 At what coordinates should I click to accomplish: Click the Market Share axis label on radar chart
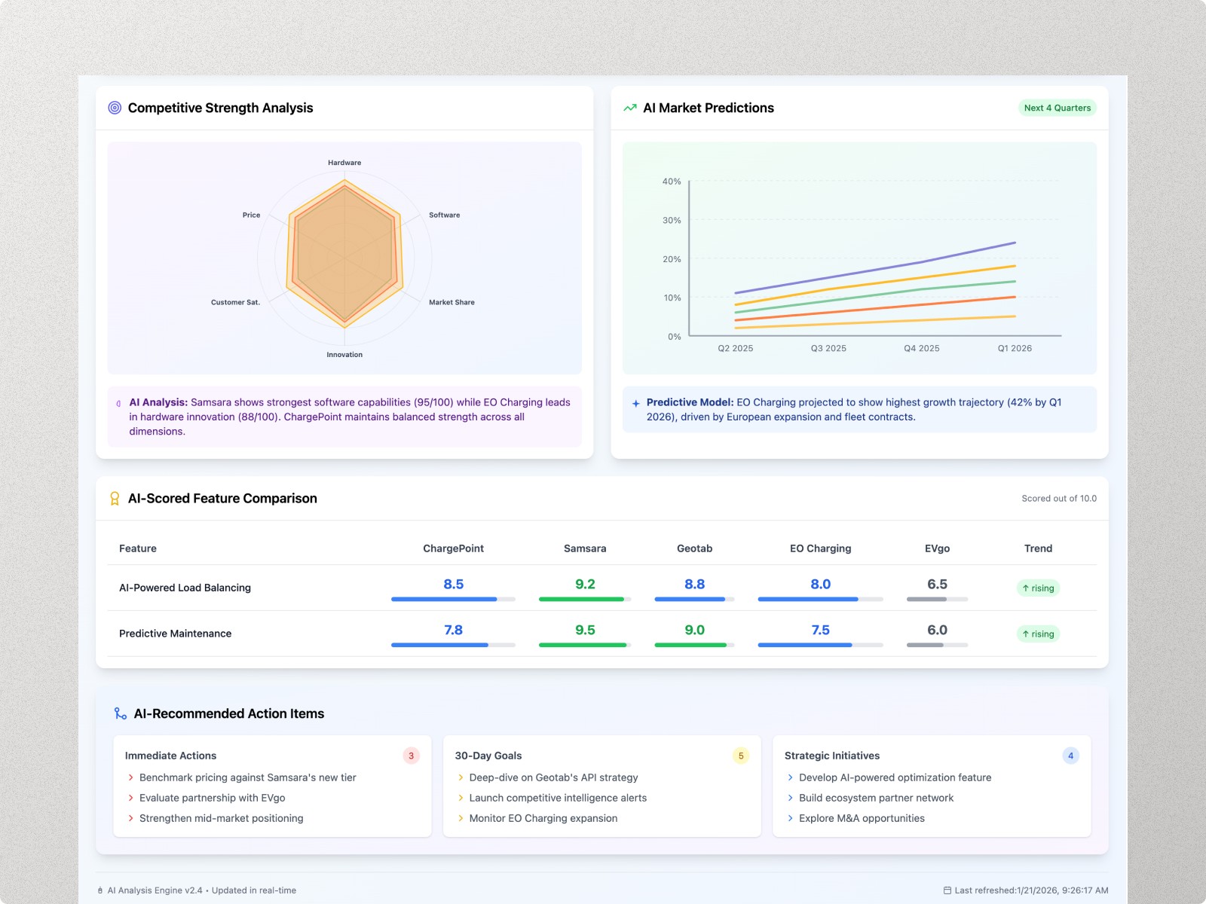[x=451, y=302]
